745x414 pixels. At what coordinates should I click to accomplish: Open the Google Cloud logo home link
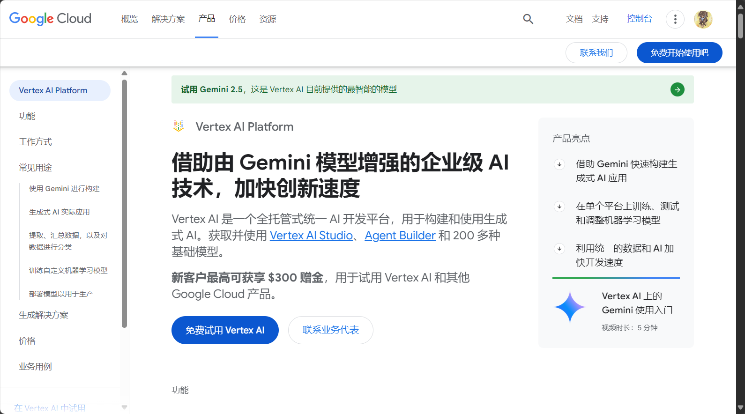[50, 19]
